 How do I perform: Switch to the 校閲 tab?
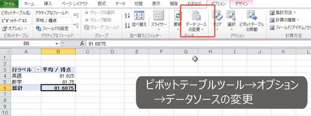(x=138, y=4)
